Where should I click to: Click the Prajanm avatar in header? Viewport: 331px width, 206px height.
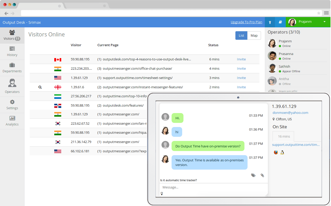(x=292, y=22)
